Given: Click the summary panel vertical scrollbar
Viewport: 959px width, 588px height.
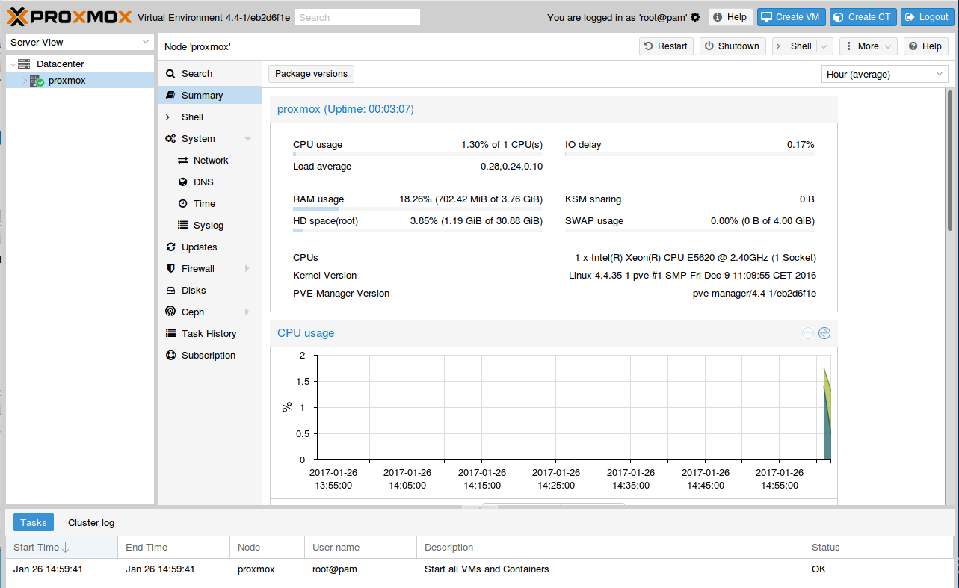Looking at the screenshot, I should [x=949, y=161].
